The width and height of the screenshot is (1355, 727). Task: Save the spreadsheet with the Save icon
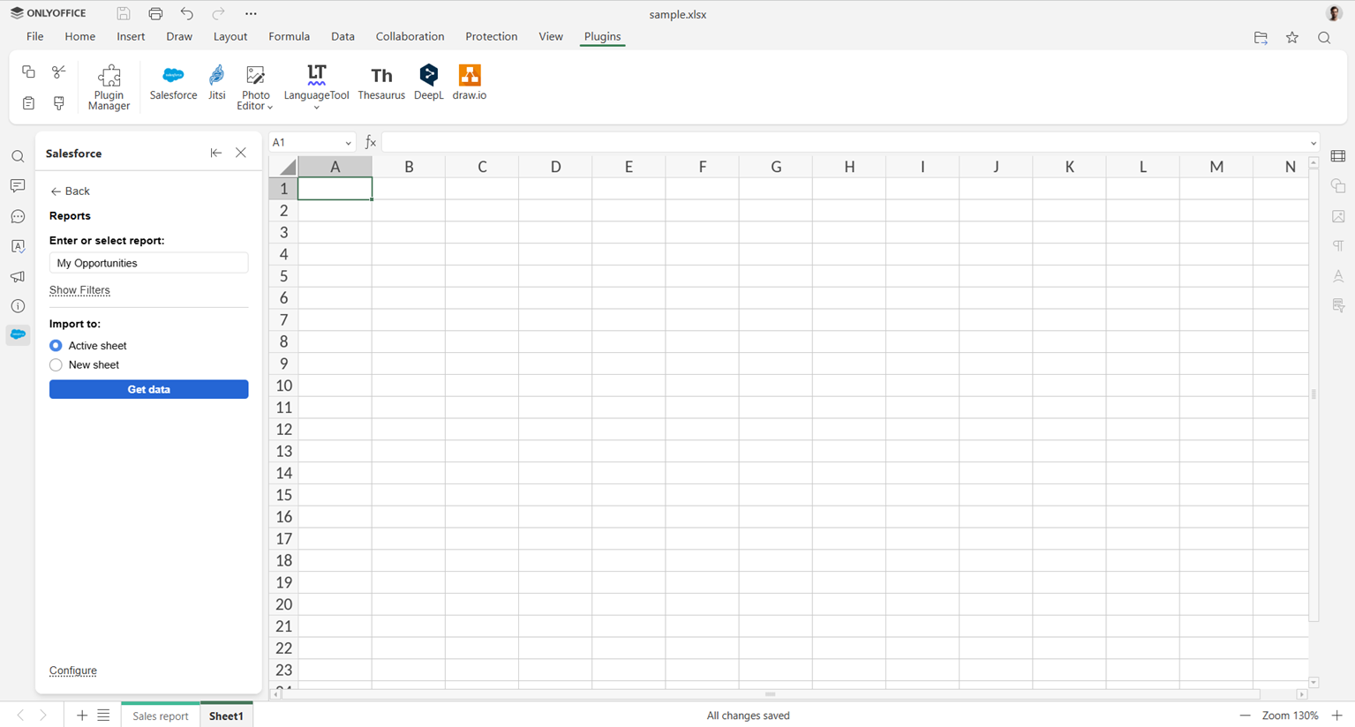tap(124, 13)
